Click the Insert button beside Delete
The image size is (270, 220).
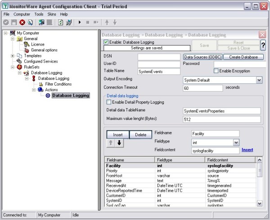tap(118, 135)
